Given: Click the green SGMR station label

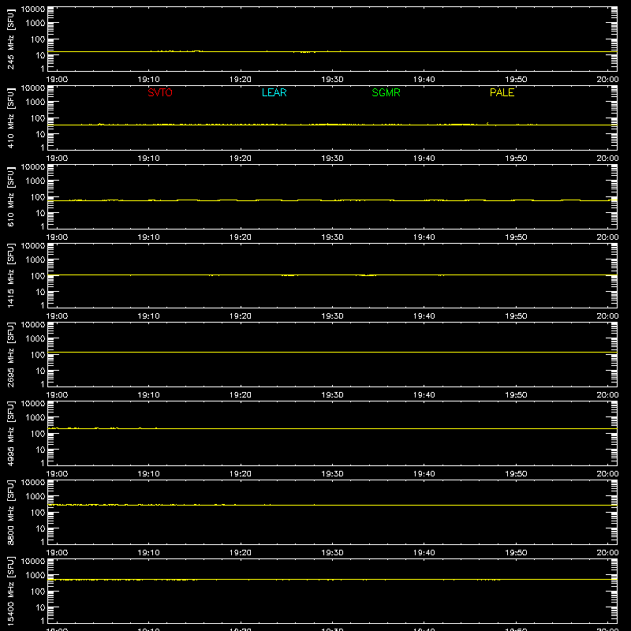Looking at the screenshot, I should (x=386, y=92).
